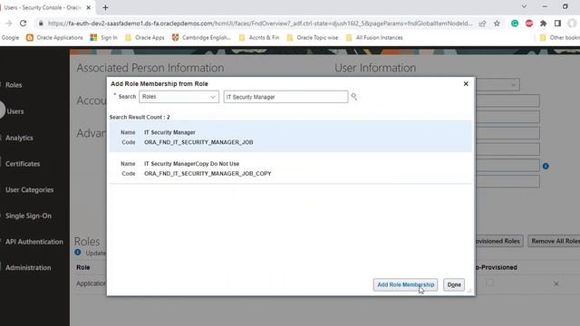This screenshot has height=326, width=580.
Task: Open the Oracle Apps bookmark folder
Action: pyautogui.click(x=145, y=38)
